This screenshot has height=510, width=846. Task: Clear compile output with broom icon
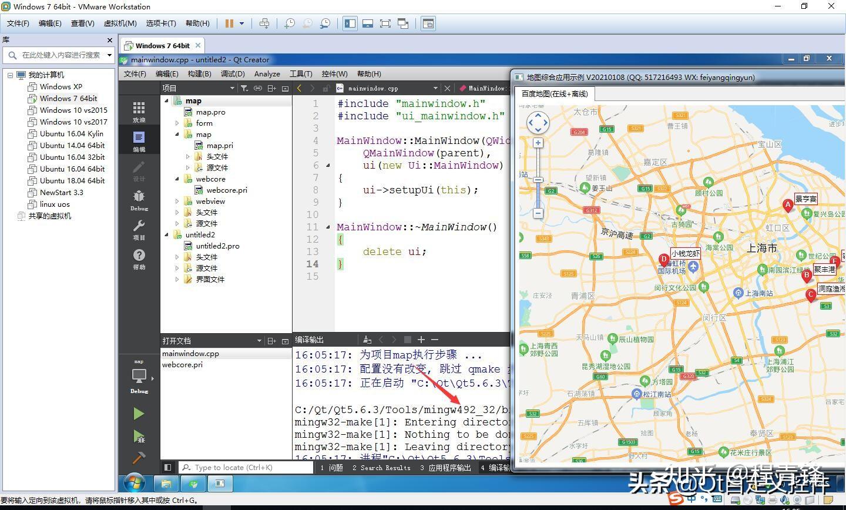[367, 340]
